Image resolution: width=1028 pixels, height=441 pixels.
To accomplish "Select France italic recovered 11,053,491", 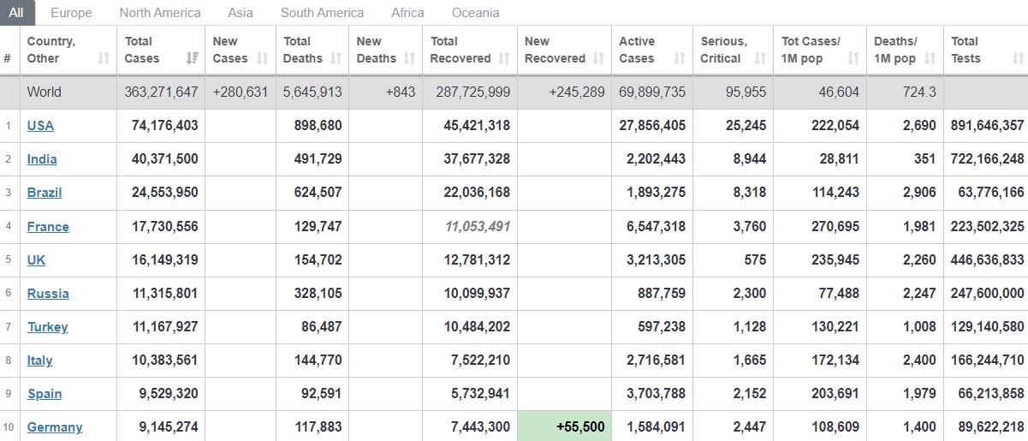I will (x=478, y=226).
